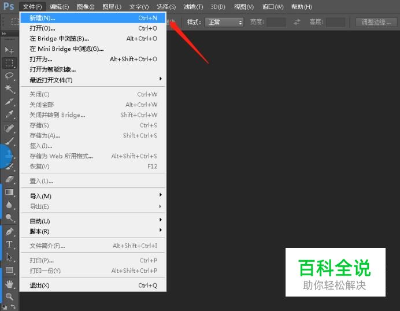This screenshot has height=311, width=400.
Task: Open the 编辑(E) menu
Action: (59, 6)
